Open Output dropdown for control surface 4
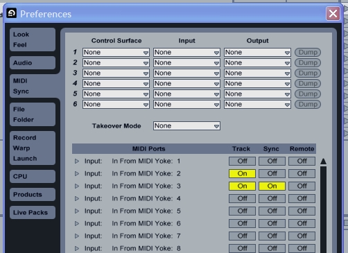This screenshot has height=253, width=348. 257,84
